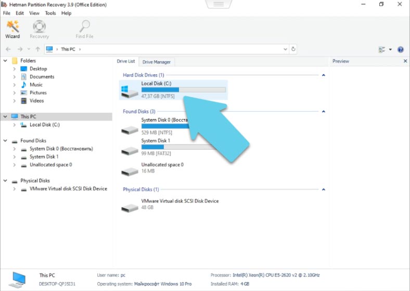
Task: Open the Help menu
Action: click(x=66, y=13)
